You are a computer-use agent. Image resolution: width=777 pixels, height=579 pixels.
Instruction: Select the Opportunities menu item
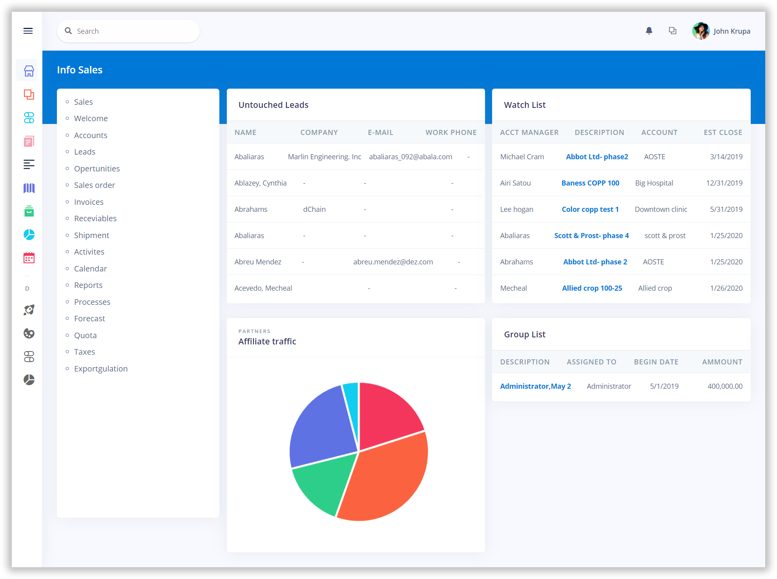pyautogui.click(x=97, y=168)
